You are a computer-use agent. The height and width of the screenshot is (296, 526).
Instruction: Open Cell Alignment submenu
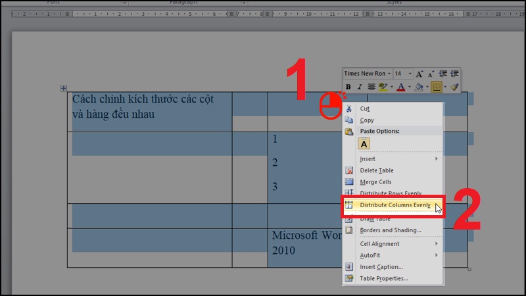coord(393,243)
